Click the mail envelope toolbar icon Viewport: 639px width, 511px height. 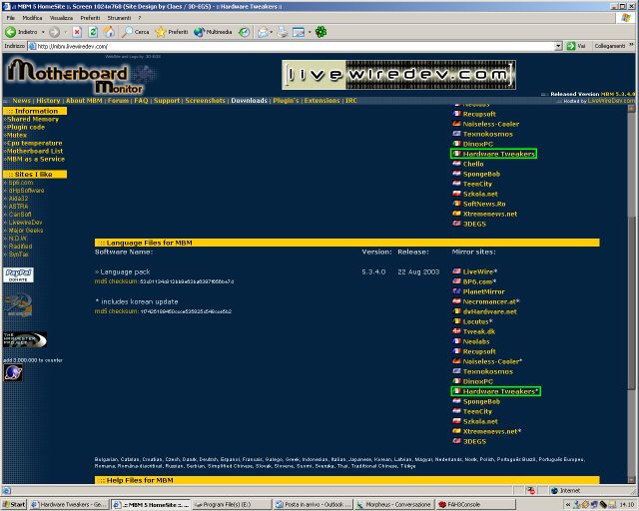[x=263, y=32]
